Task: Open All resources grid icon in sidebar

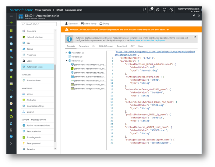Action: (11, 31)
